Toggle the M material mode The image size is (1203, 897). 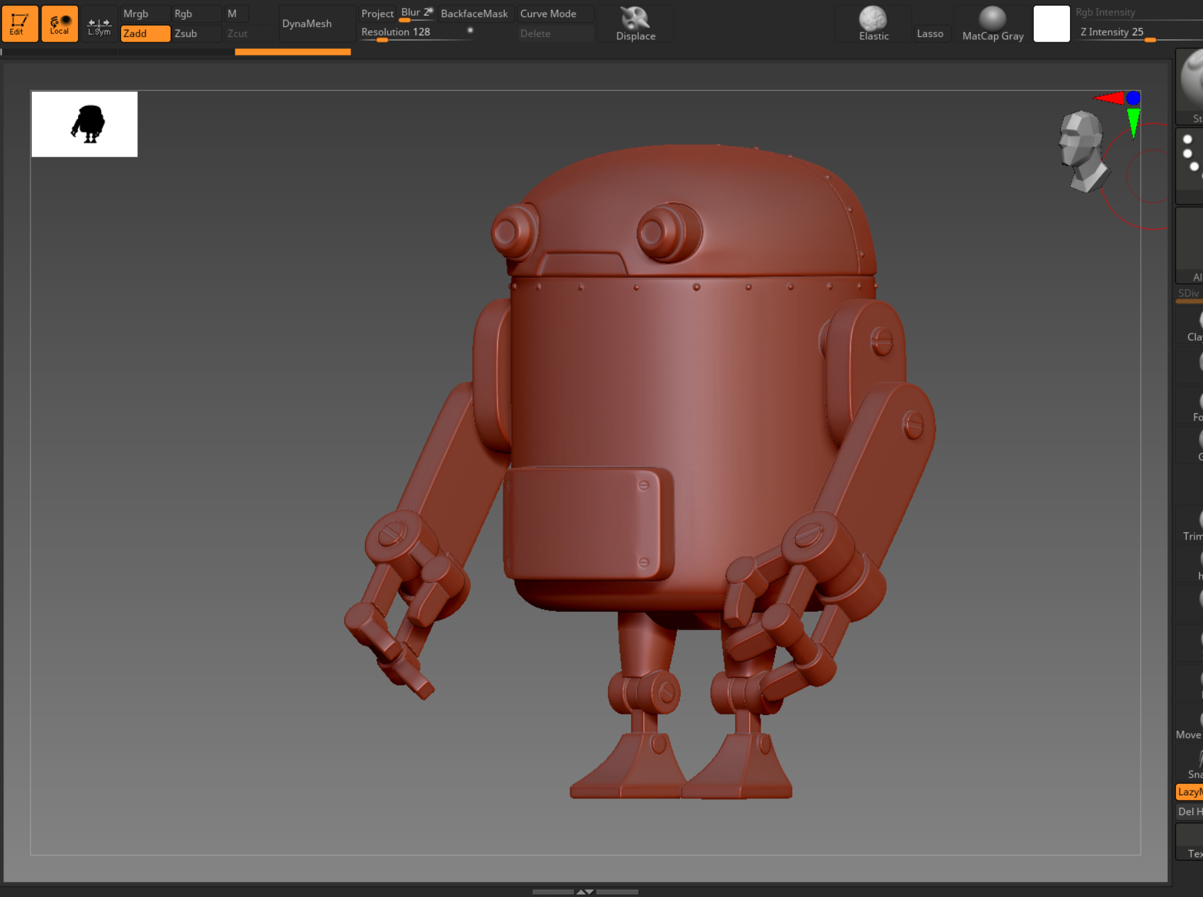pos(236,14)
